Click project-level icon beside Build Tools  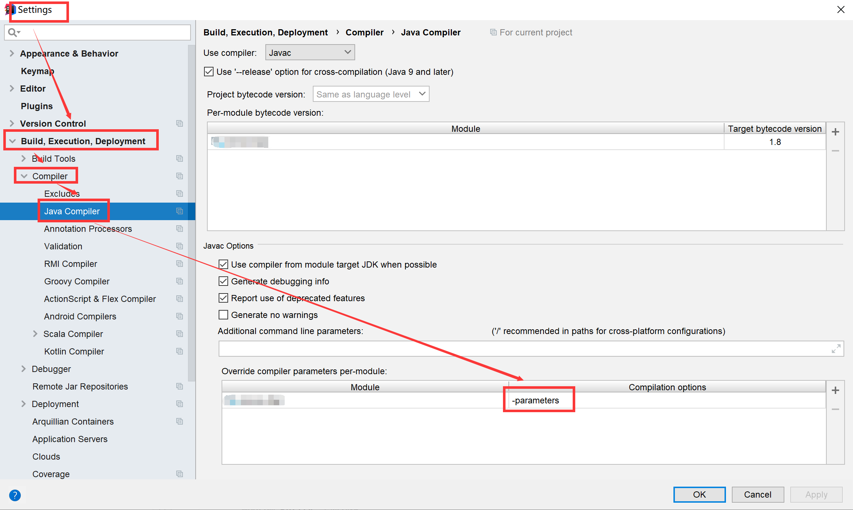[x=179, y=158]
